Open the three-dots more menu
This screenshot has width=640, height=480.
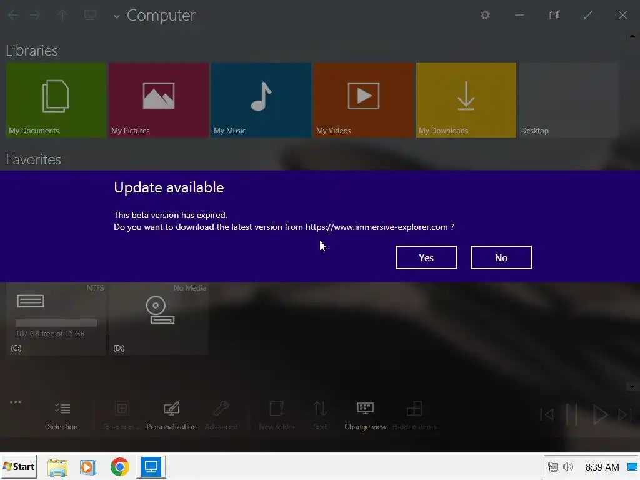[16, 402]
